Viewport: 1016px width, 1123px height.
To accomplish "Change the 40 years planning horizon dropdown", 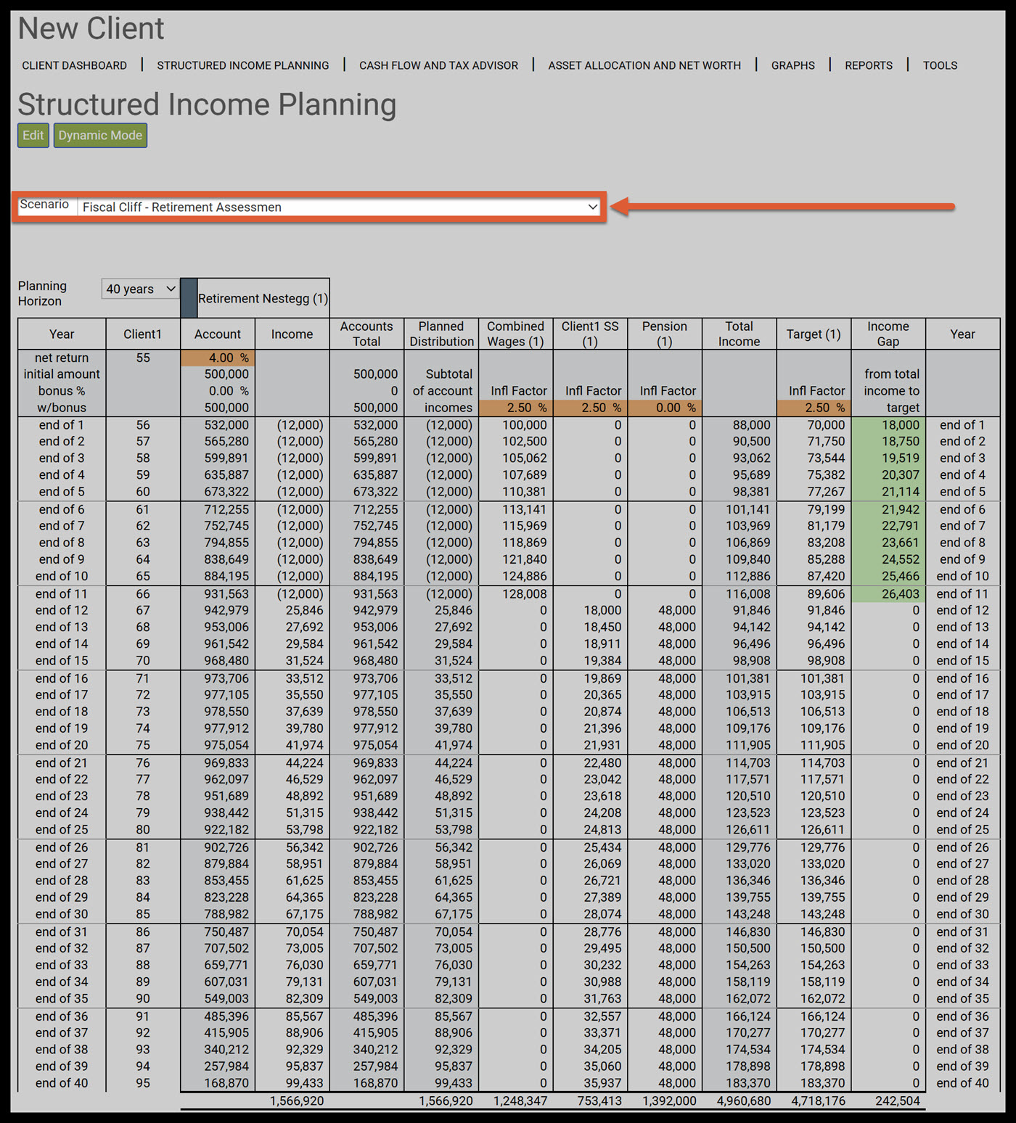I will (x=140, y=289).
